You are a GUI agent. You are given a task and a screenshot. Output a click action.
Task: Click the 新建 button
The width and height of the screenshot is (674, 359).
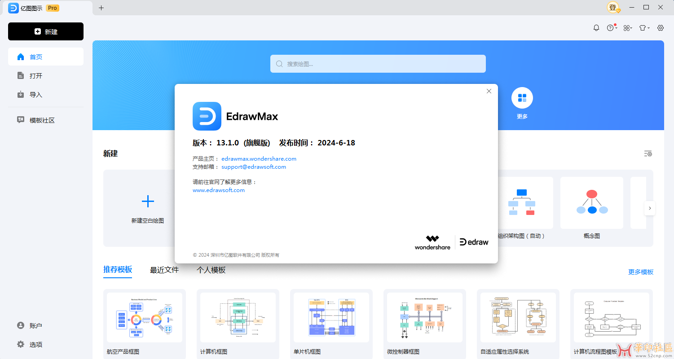[45, 31]
